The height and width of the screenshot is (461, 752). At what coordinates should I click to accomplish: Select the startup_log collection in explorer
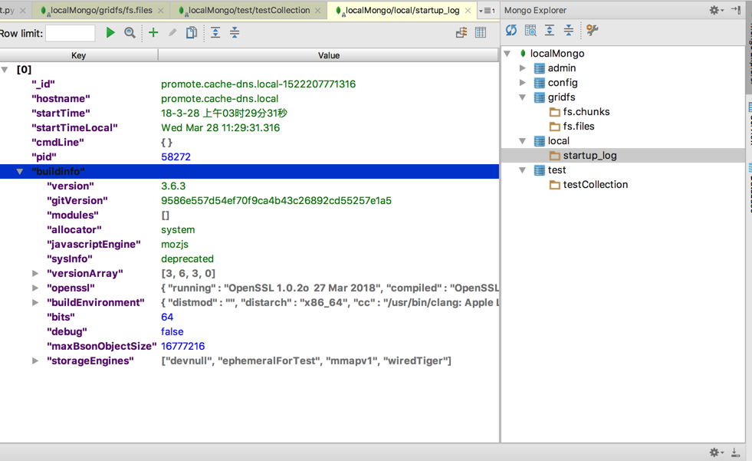589,156
